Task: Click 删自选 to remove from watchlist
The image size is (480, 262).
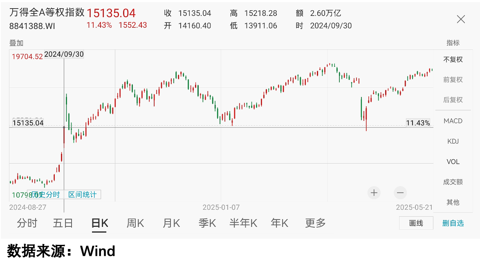Action: (x=453, y=223)
